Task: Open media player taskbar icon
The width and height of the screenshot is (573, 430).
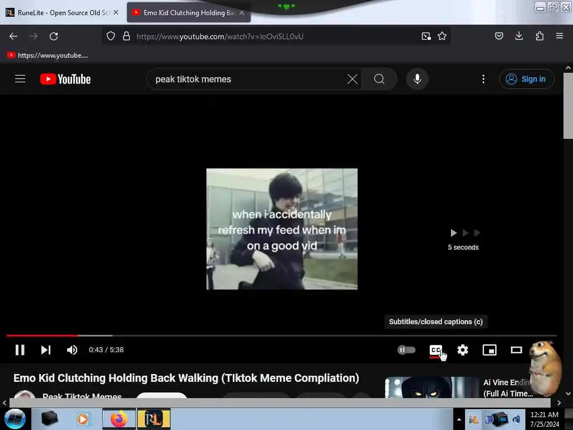Action: point(83,419)
